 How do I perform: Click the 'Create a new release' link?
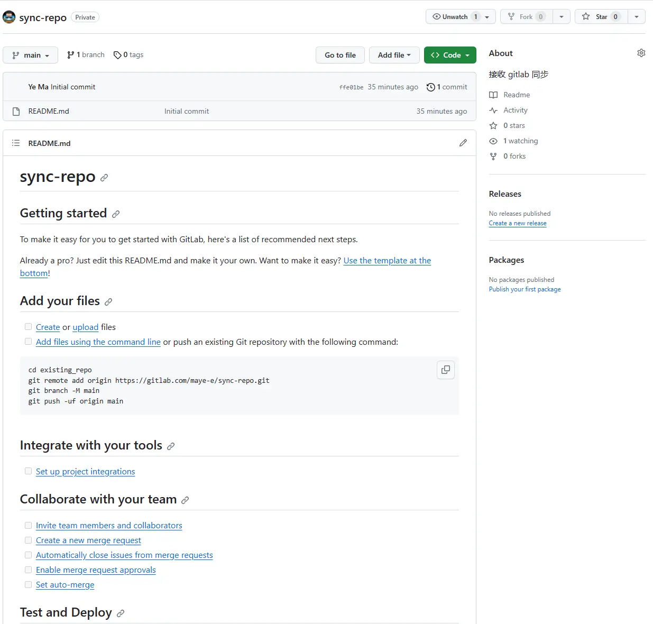(518, 223)
